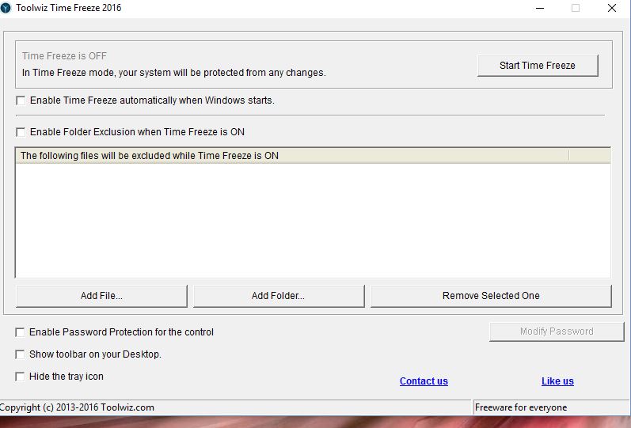Viewport: 631px width, 428px height.
Task: Click Remove Selected One button
Action: click(491, 296)
